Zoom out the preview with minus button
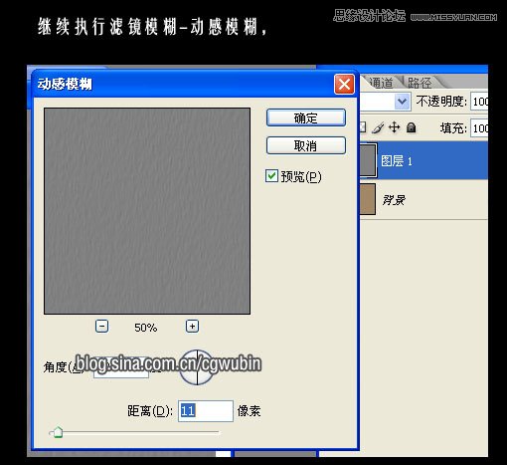Viewport: 507px width, 465px height. pyautogui.click(x=101, y=327)
